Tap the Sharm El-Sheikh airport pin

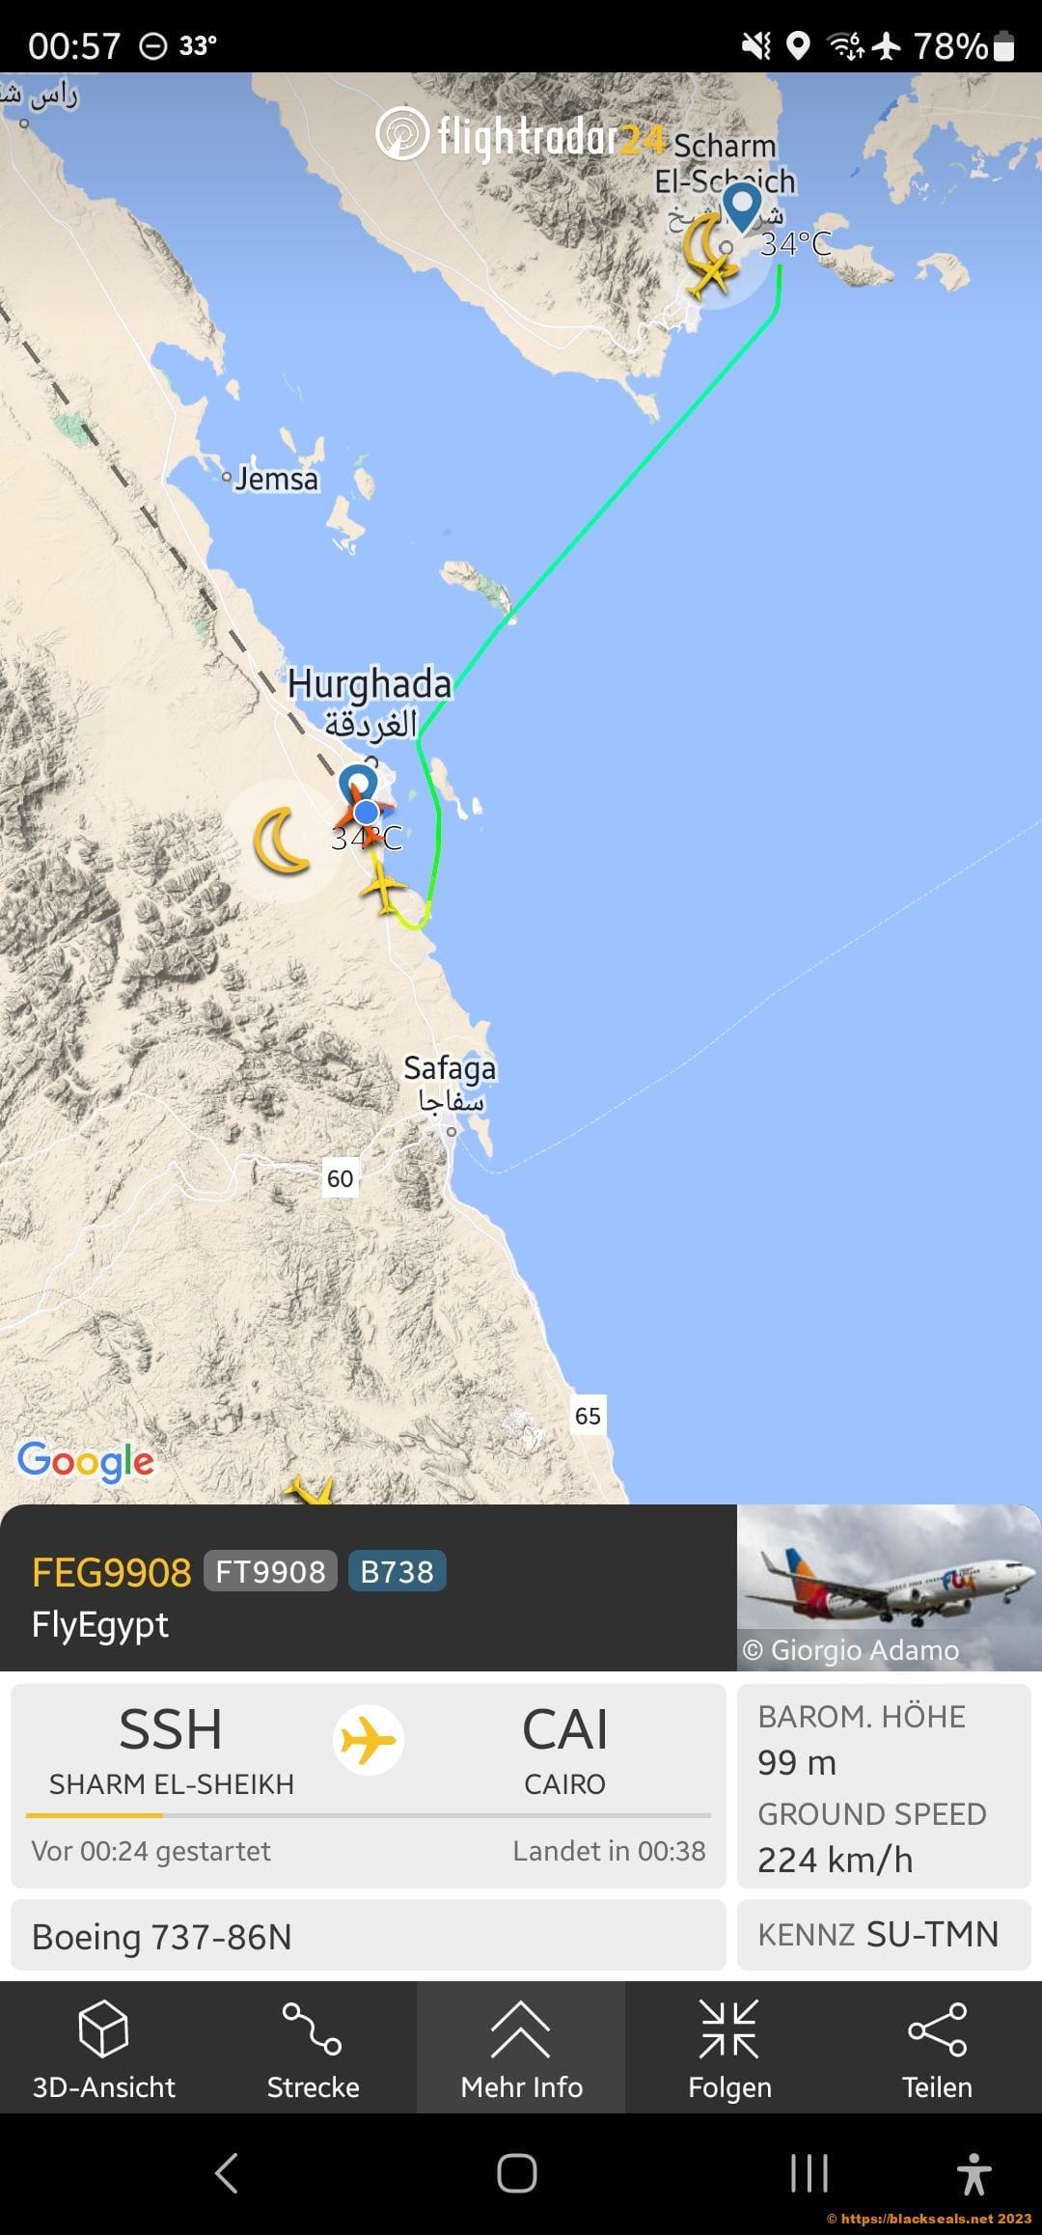[x=742, y=207]
